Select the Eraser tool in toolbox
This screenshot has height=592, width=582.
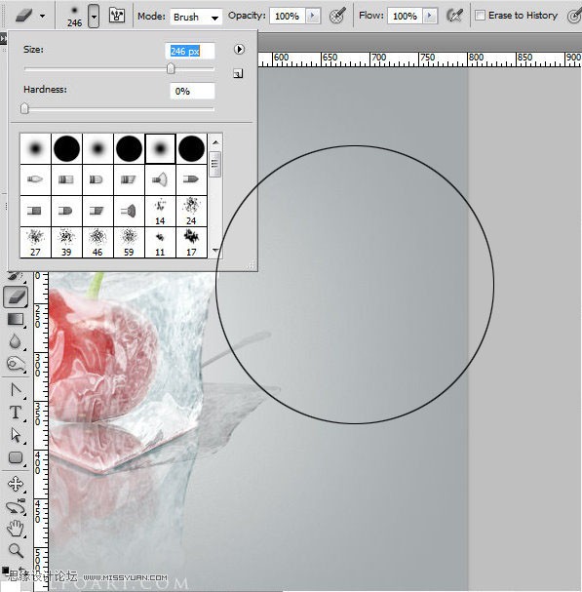point(16,296)
